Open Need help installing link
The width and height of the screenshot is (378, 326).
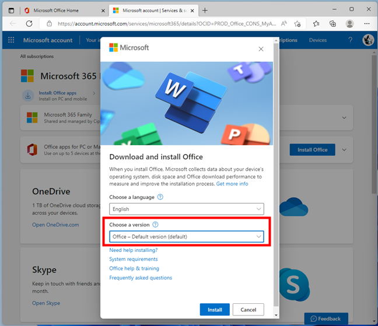134,250
